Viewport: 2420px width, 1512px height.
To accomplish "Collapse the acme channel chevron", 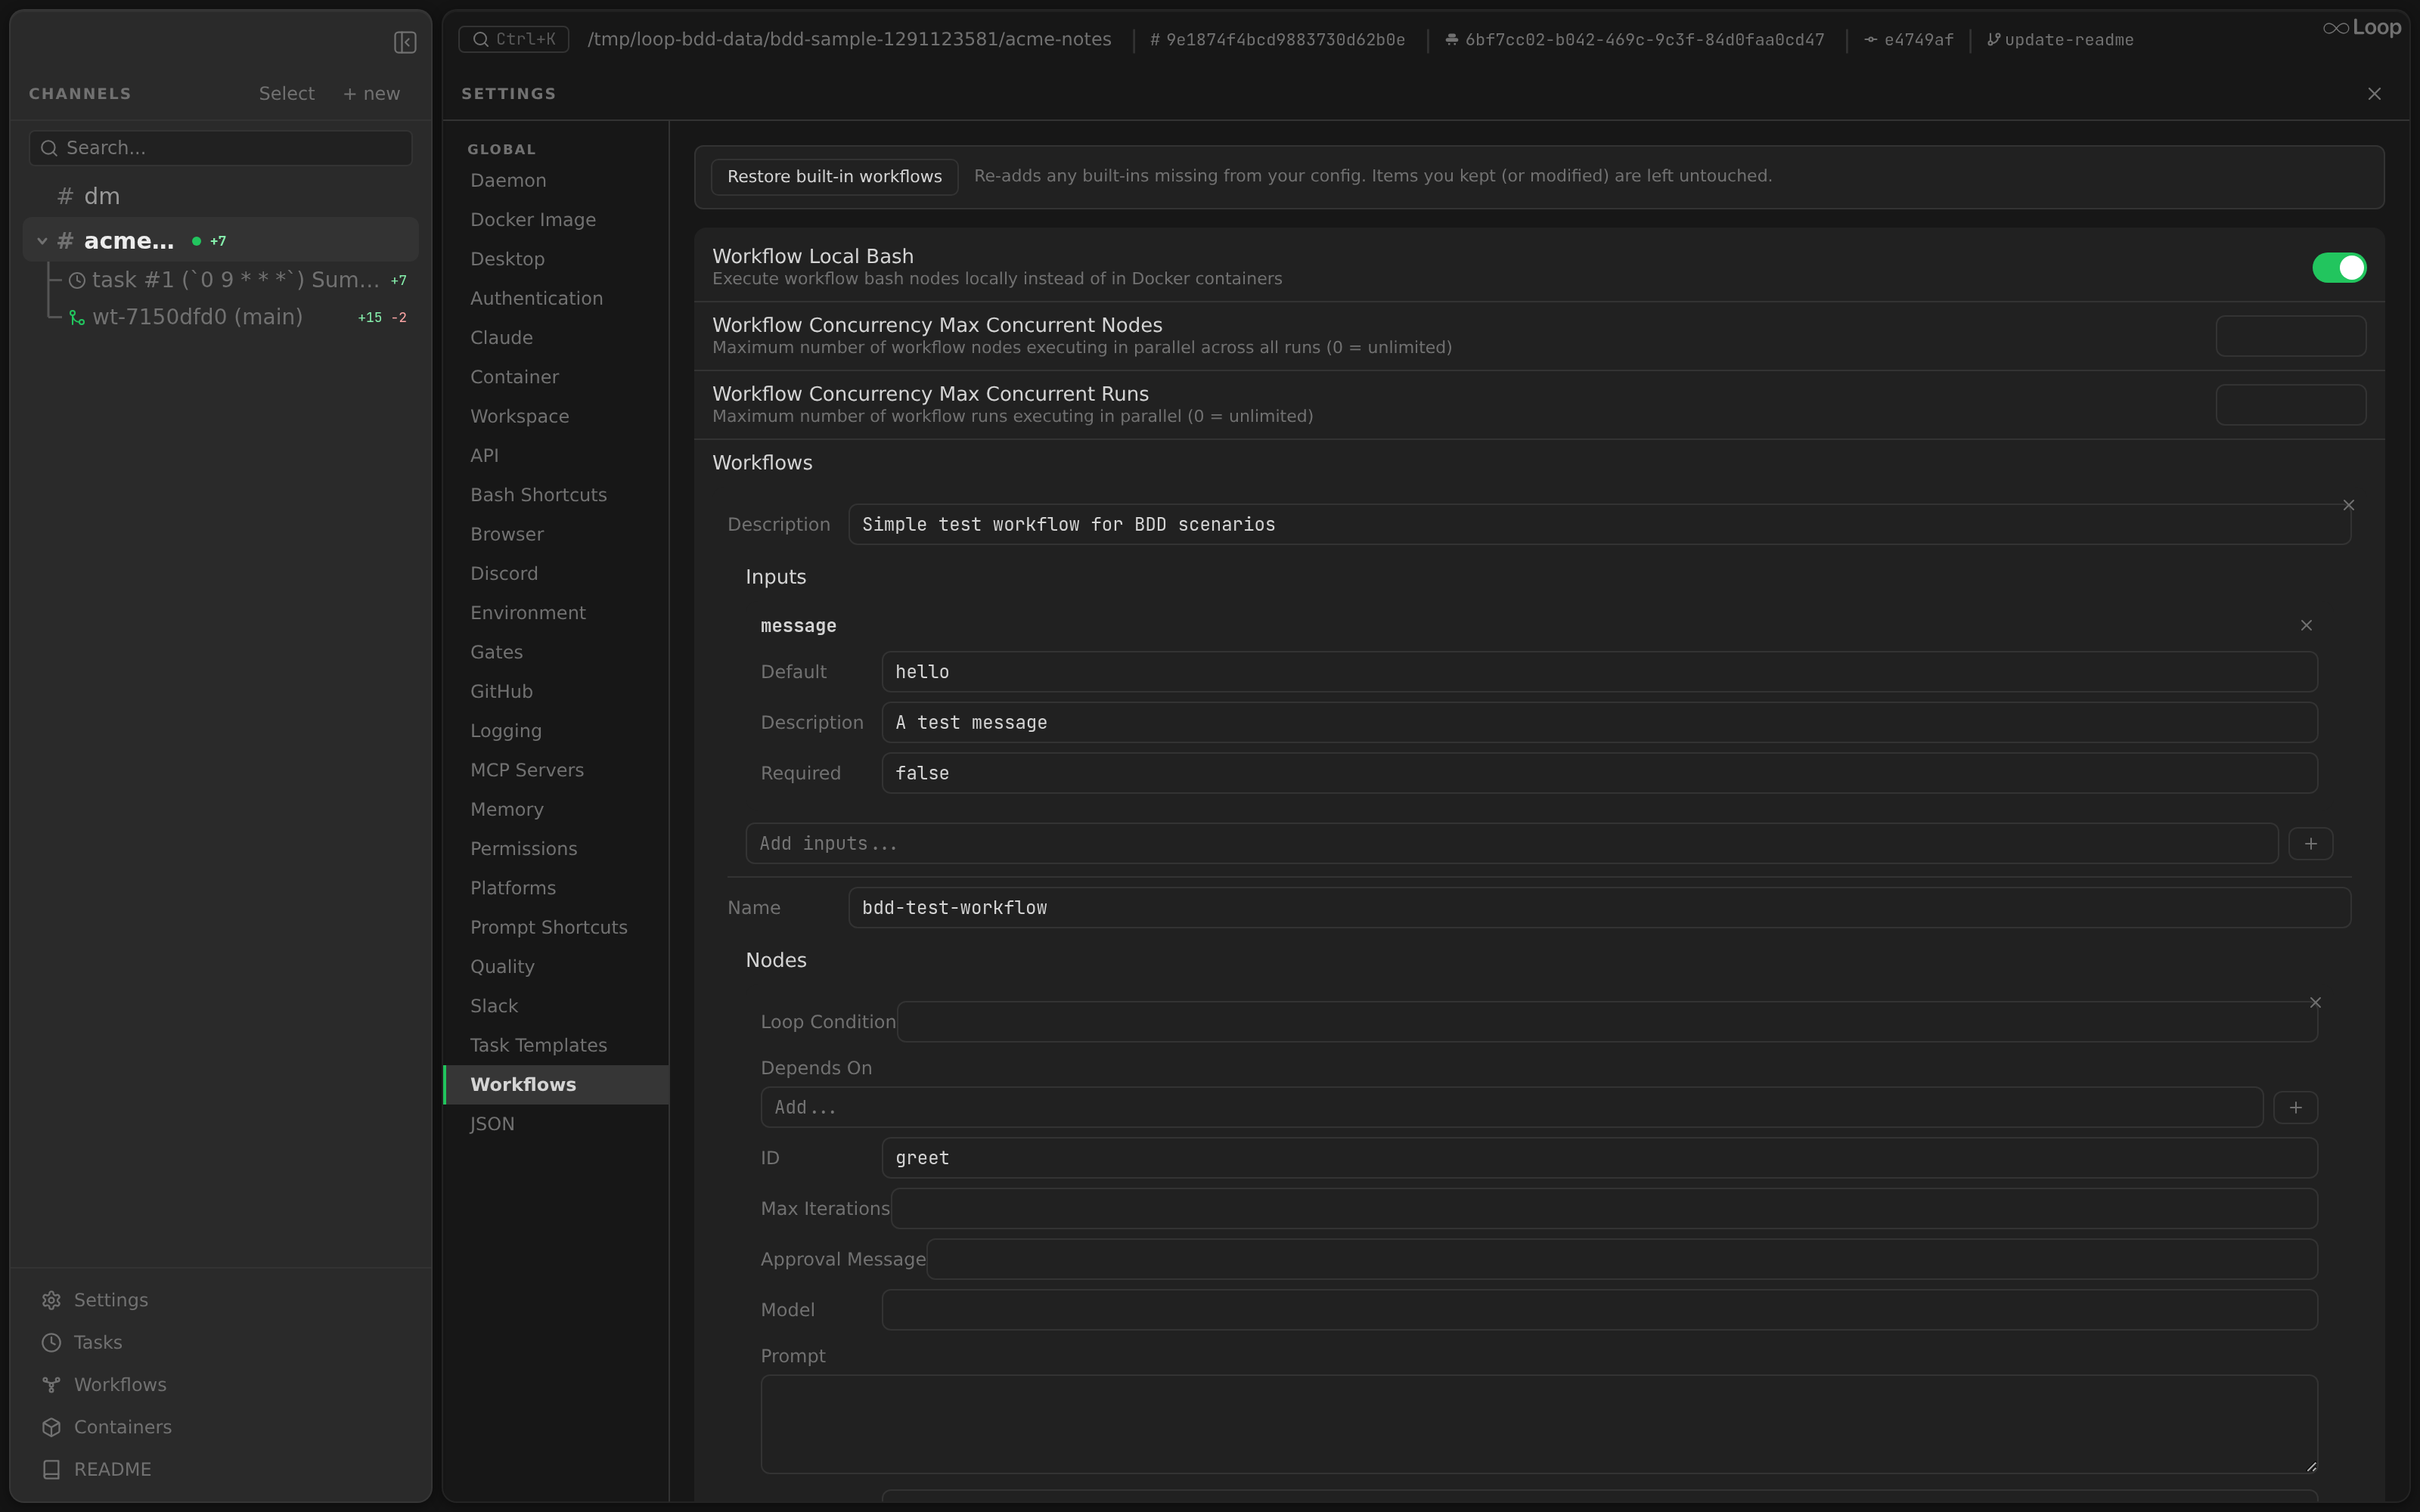I will [x=42, y=241].
